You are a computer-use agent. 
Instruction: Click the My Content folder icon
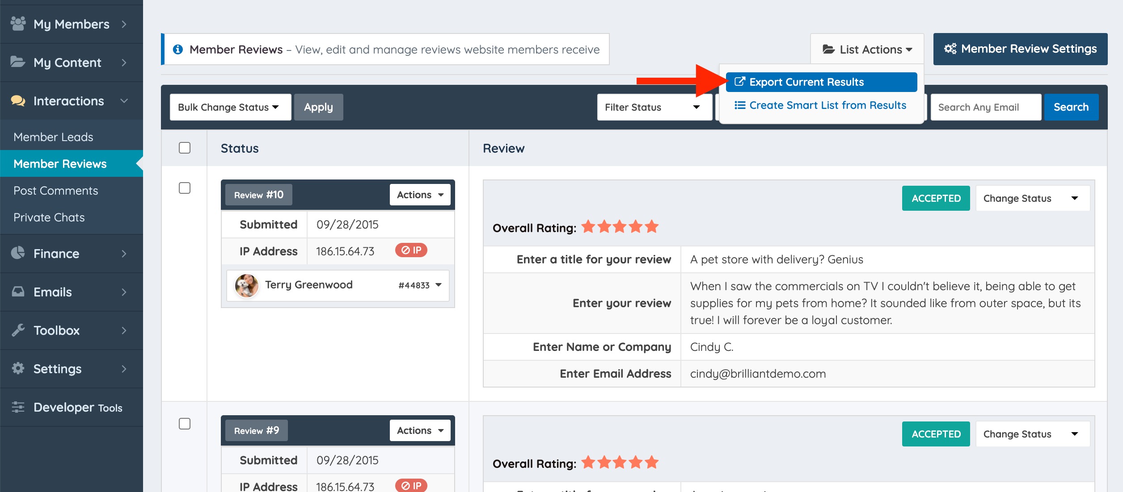(18, 62)
